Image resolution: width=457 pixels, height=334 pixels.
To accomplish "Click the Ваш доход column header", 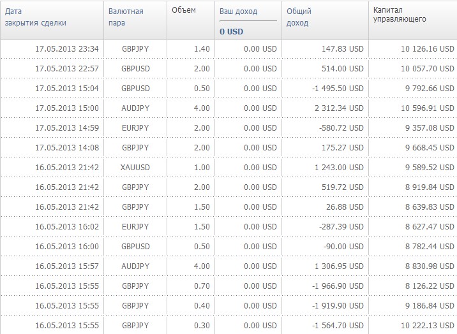I will point(239,11).
